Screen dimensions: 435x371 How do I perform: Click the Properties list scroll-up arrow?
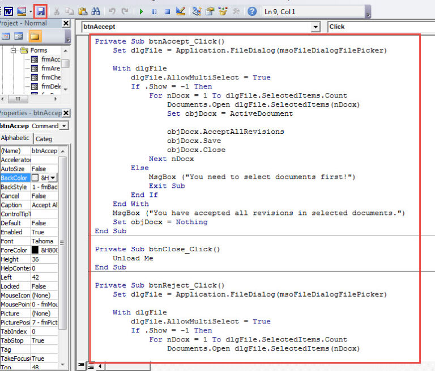point(63,151)
